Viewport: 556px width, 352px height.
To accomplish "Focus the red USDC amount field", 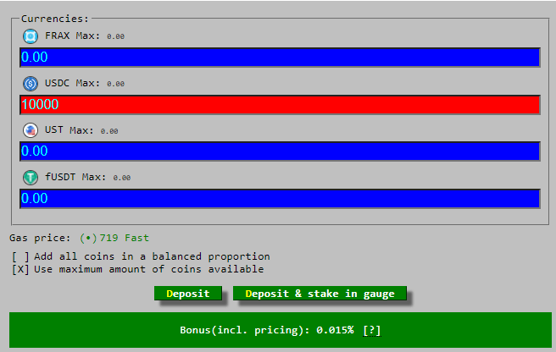I will click(x=281, y=104).
